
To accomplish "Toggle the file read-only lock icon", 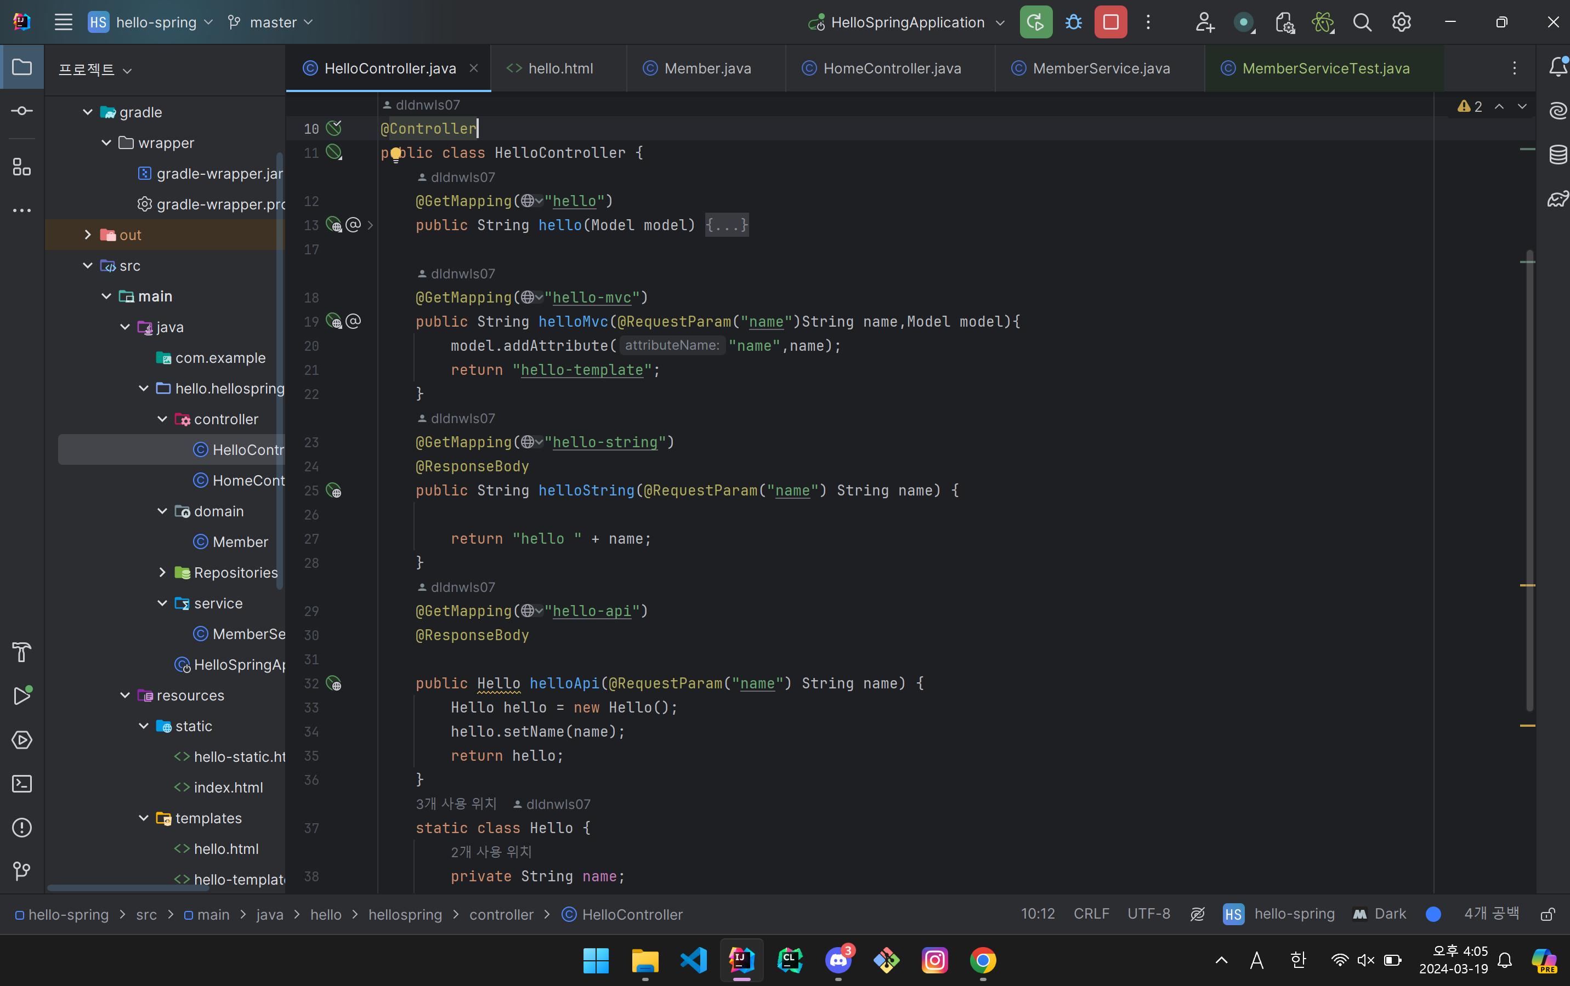I will click(1547, 914).
